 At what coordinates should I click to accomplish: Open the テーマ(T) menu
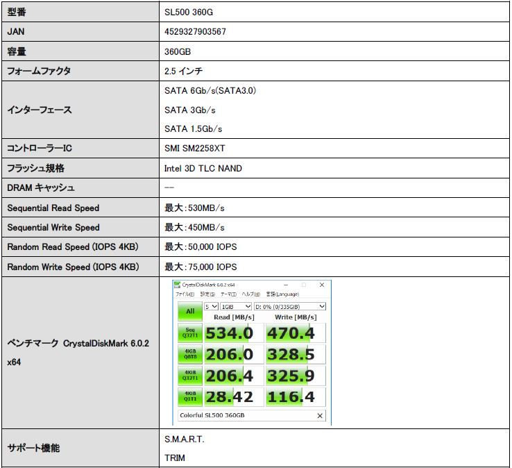tap(228, 294)
